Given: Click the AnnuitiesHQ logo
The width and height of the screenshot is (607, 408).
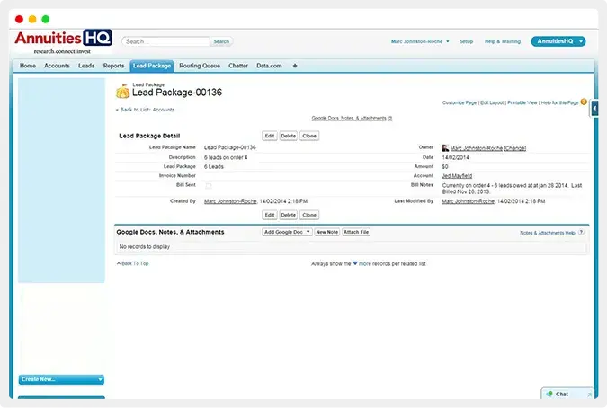Looking at the screenshot, I should point(61,42).
